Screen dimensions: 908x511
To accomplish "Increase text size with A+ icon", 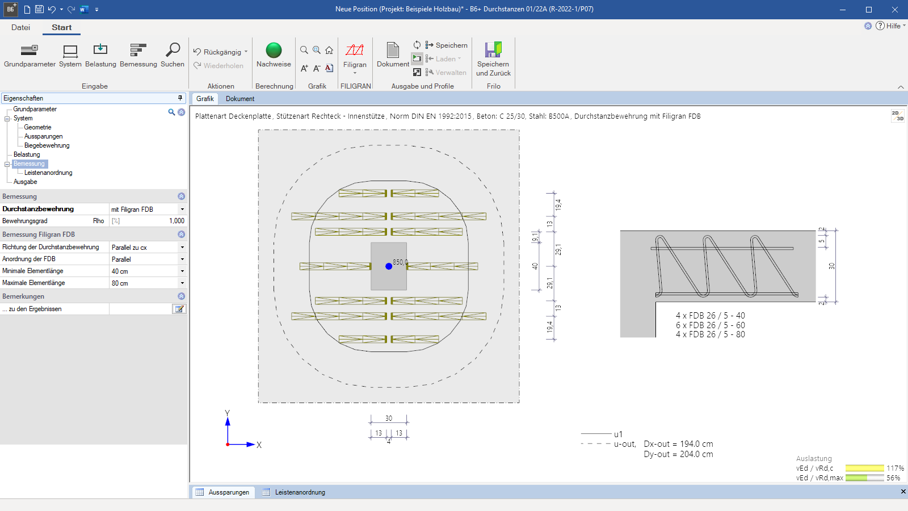I will pyautogui.click(x=304, y=68).
